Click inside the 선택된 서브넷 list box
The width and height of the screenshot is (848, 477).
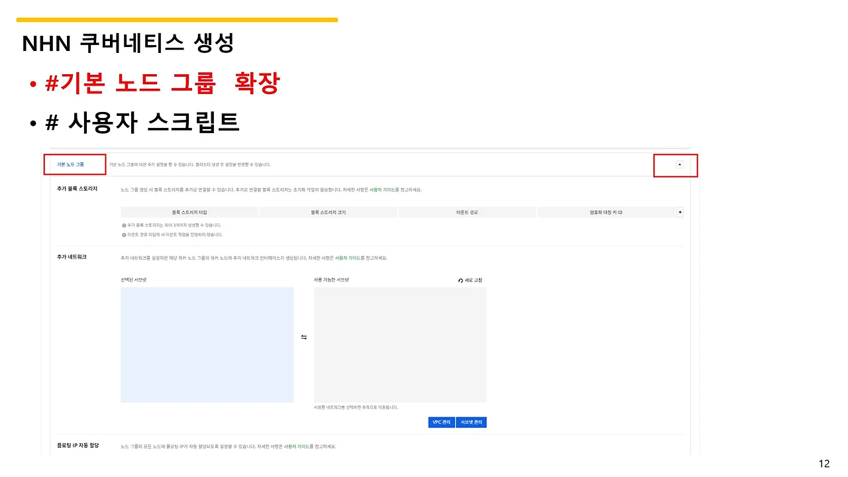click(x=207, y=343)
